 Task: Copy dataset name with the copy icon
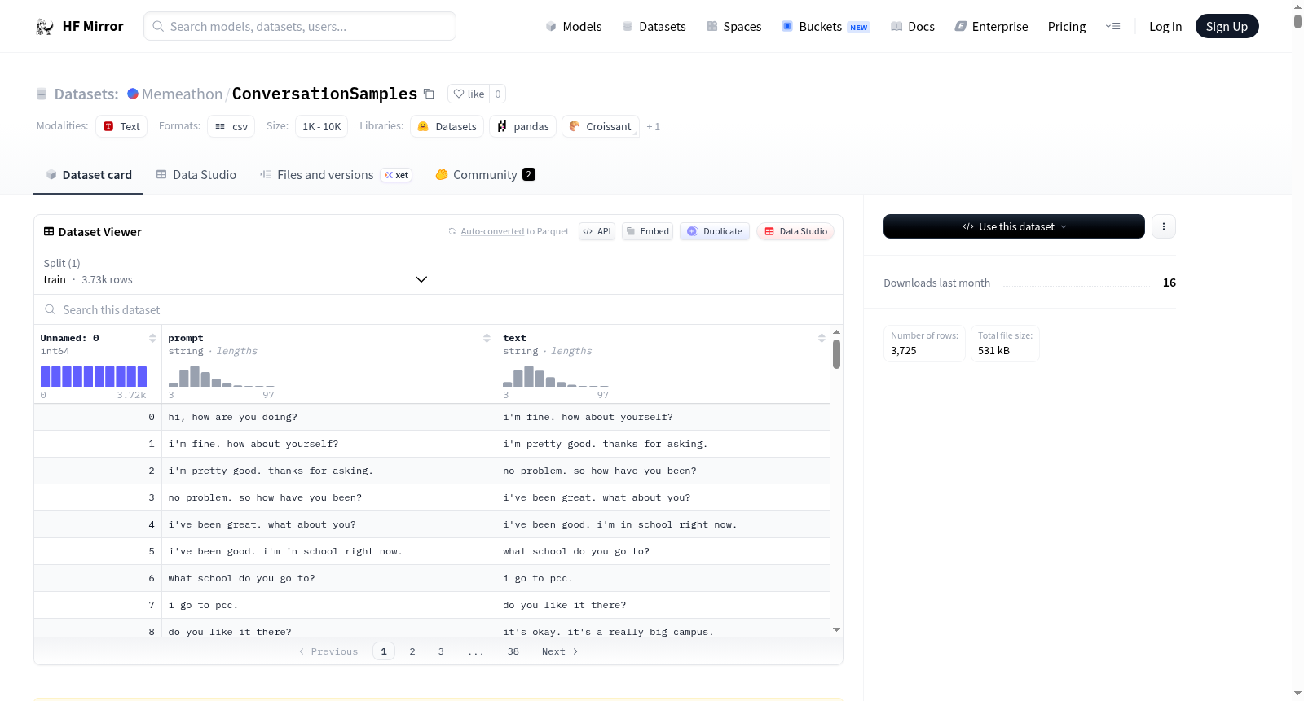[x=429, y=94]
